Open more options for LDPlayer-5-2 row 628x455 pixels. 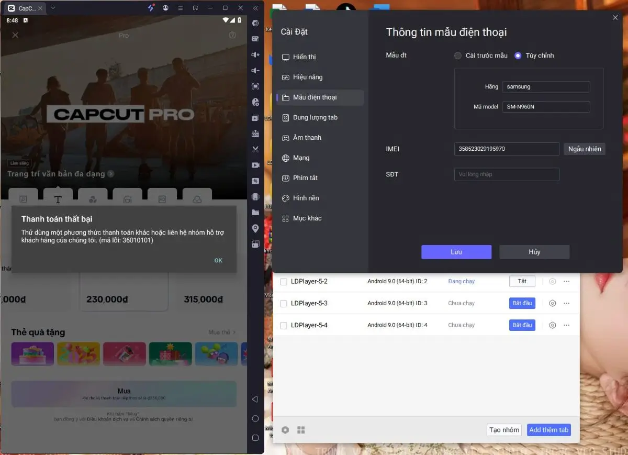pyautogui.click(x=567, y=281)
